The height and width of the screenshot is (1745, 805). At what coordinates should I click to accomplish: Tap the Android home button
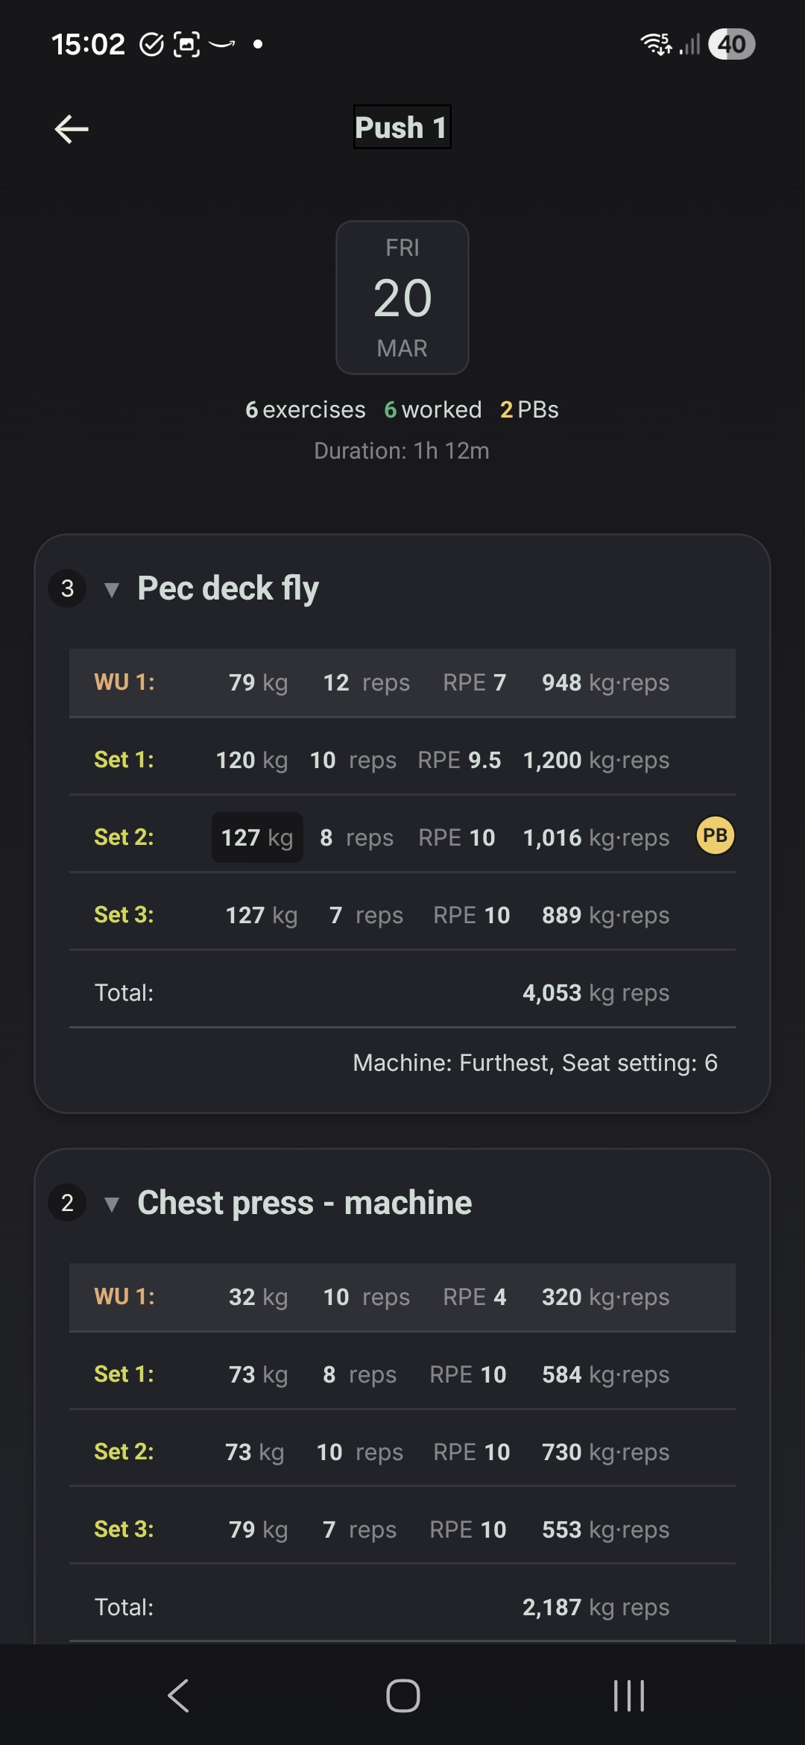pyautogui.click(x=402, y=1696)
